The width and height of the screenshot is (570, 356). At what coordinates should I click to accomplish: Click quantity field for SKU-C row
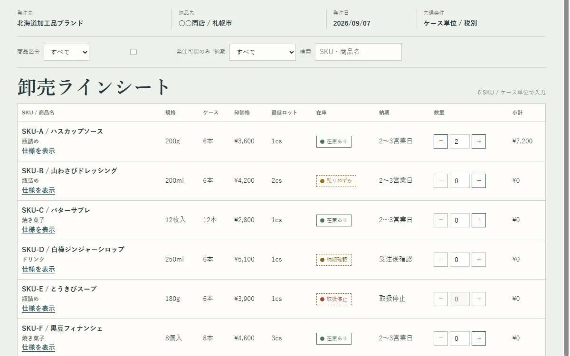[x=460, y=220]
